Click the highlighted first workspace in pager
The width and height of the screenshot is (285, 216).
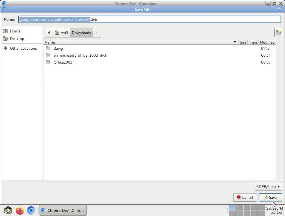tap(232, 207)
